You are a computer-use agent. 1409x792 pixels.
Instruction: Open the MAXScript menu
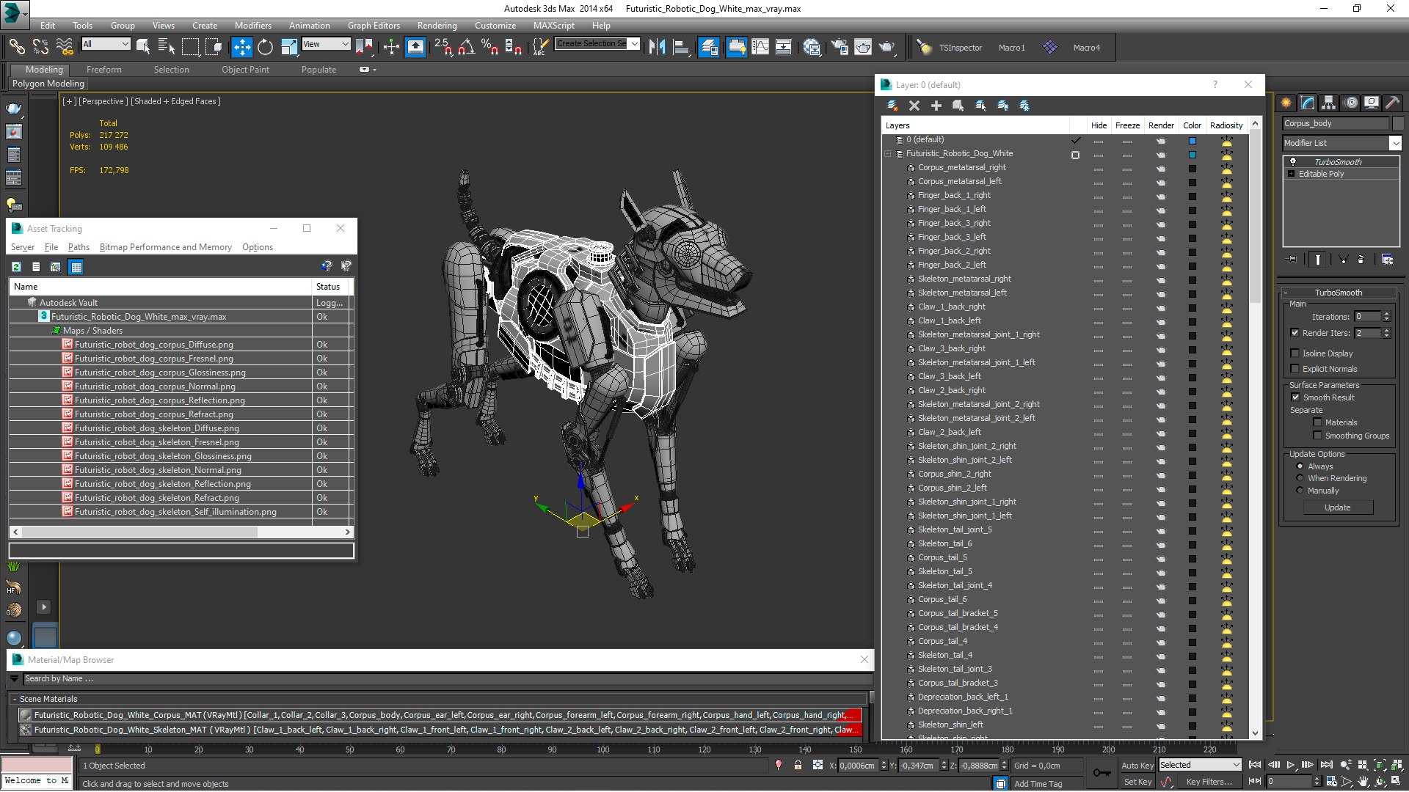pyautogui.click(x=554, y=26)
